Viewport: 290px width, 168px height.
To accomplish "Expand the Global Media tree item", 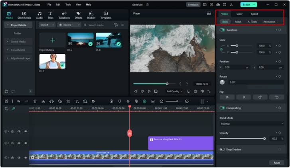I will pyautogui.click(x=8, y=41).
